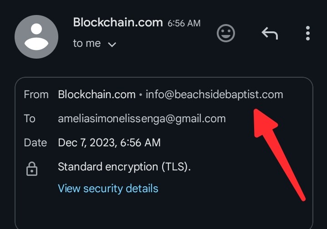
Task: Open the View security details link
Action: point(108,189)
